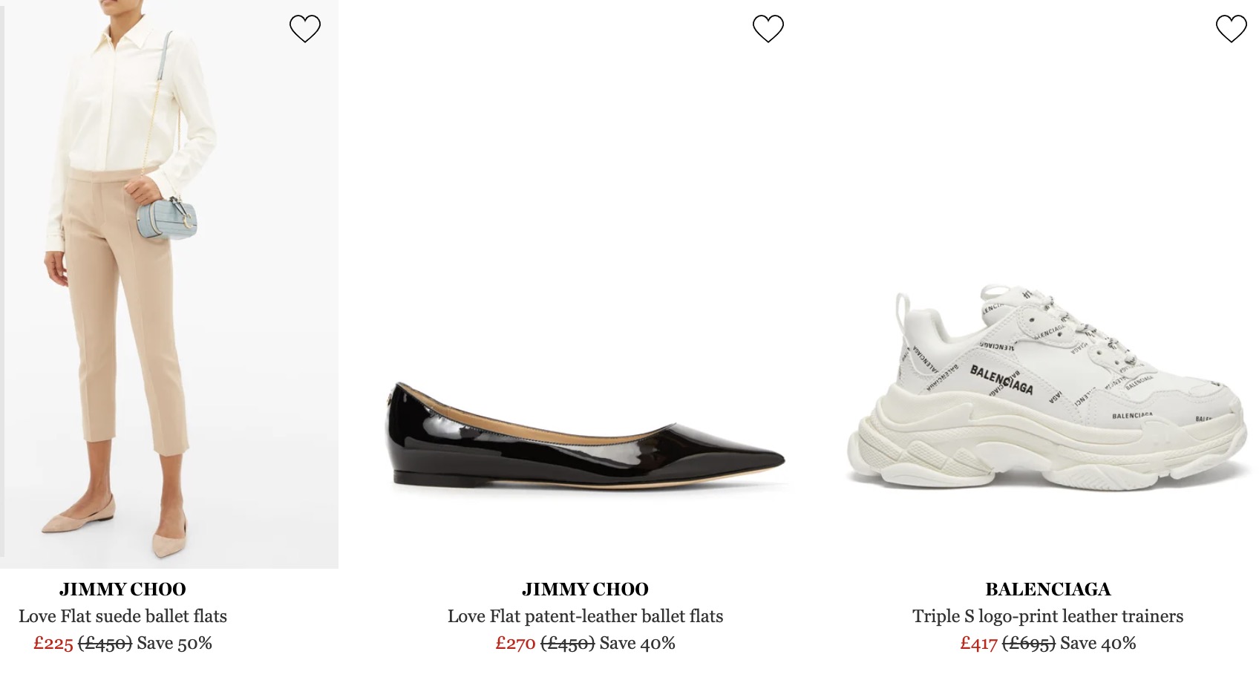Click Save 40% under Balenciaga trainers
Image resolution: width=1259 pixels, height=686 pixels.
(1098, 644)
